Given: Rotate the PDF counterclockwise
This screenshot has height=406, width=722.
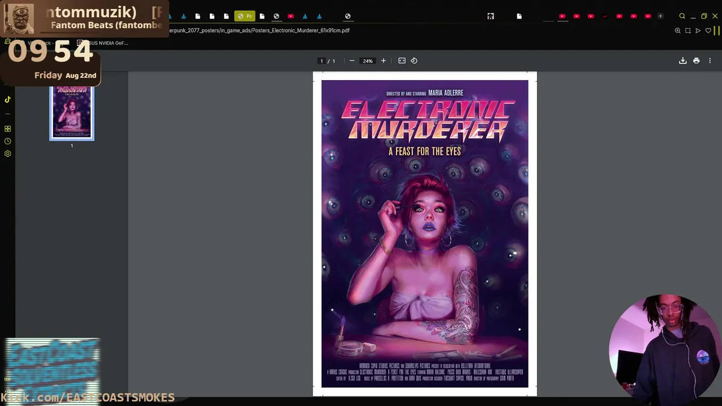Looking at the screenshot, I should tap(414, 61).
